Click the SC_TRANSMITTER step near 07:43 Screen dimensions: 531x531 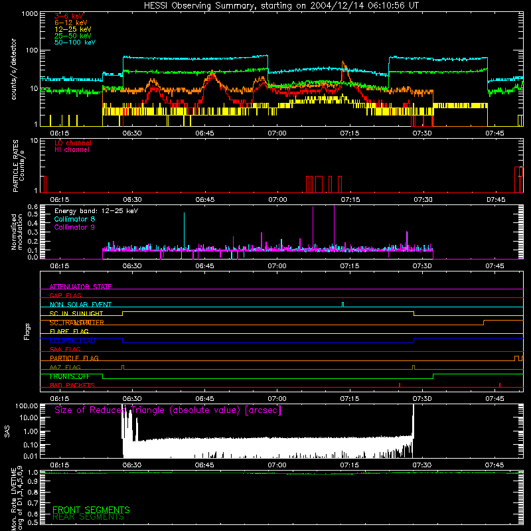click(484, 323)
